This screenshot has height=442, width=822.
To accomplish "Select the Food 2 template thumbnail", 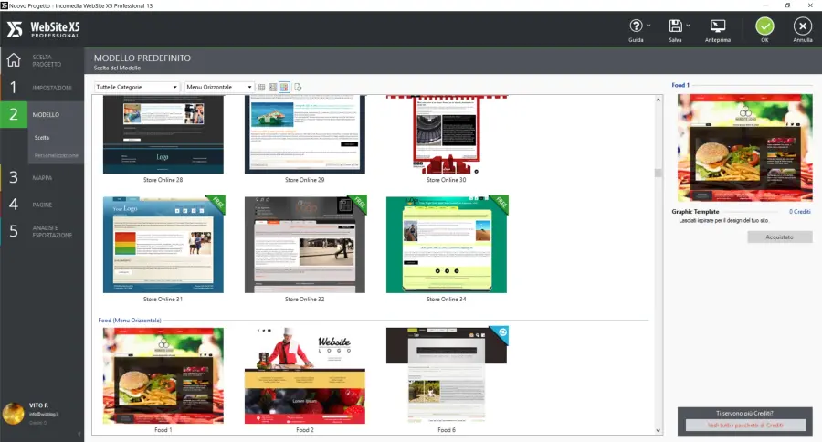I will pyautogui.click(x=304, y=375).
